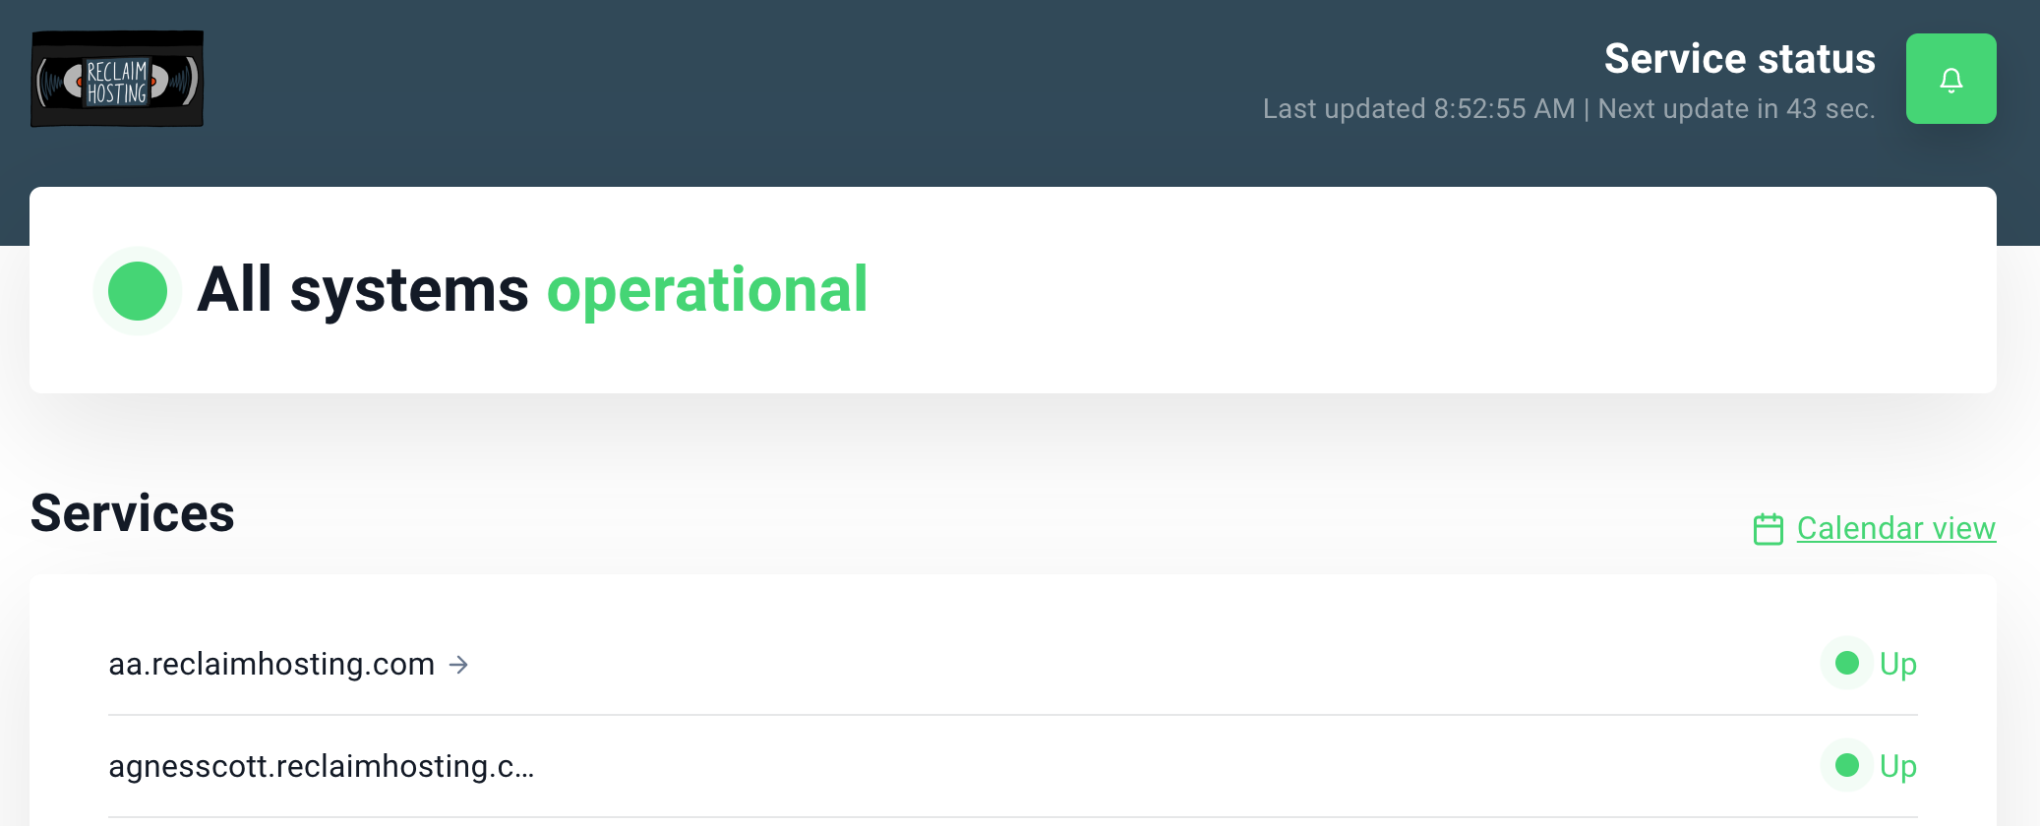The height and width of the screenshot is (826, 2040).
Task: Click the Last updated timestamp text
Action: tap(1418, 108)
